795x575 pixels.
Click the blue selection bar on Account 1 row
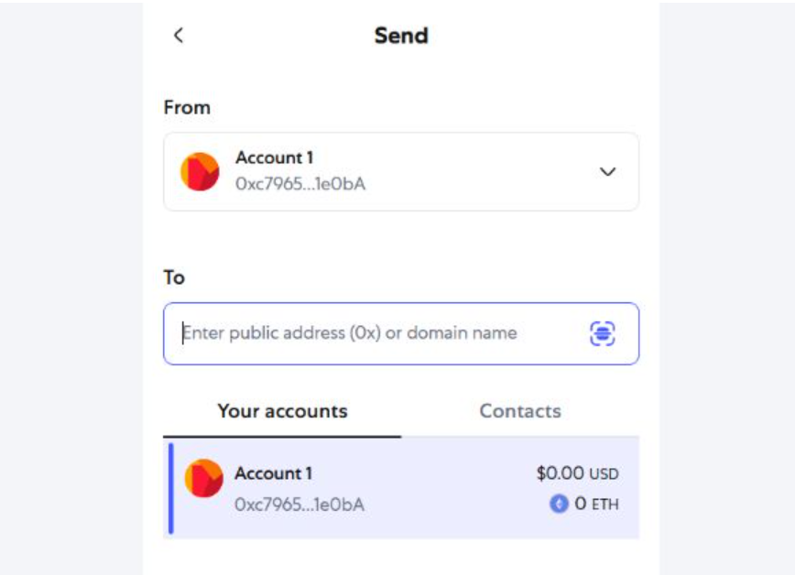[x=170, y=488]
